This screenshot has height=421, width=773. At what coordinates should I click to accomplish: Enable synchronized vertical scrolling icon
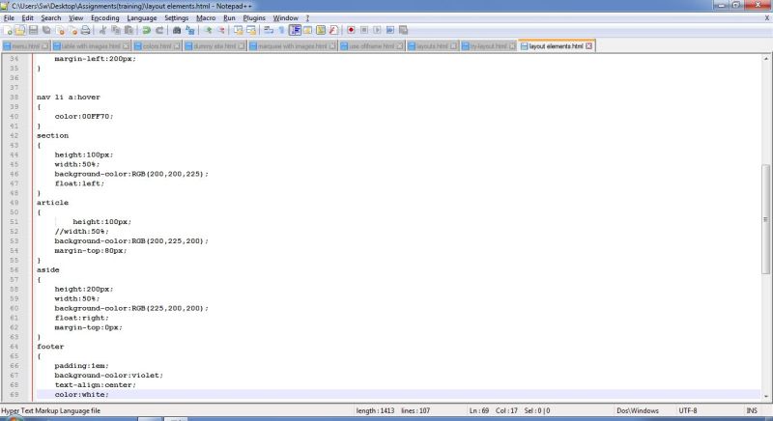[239, 30]
